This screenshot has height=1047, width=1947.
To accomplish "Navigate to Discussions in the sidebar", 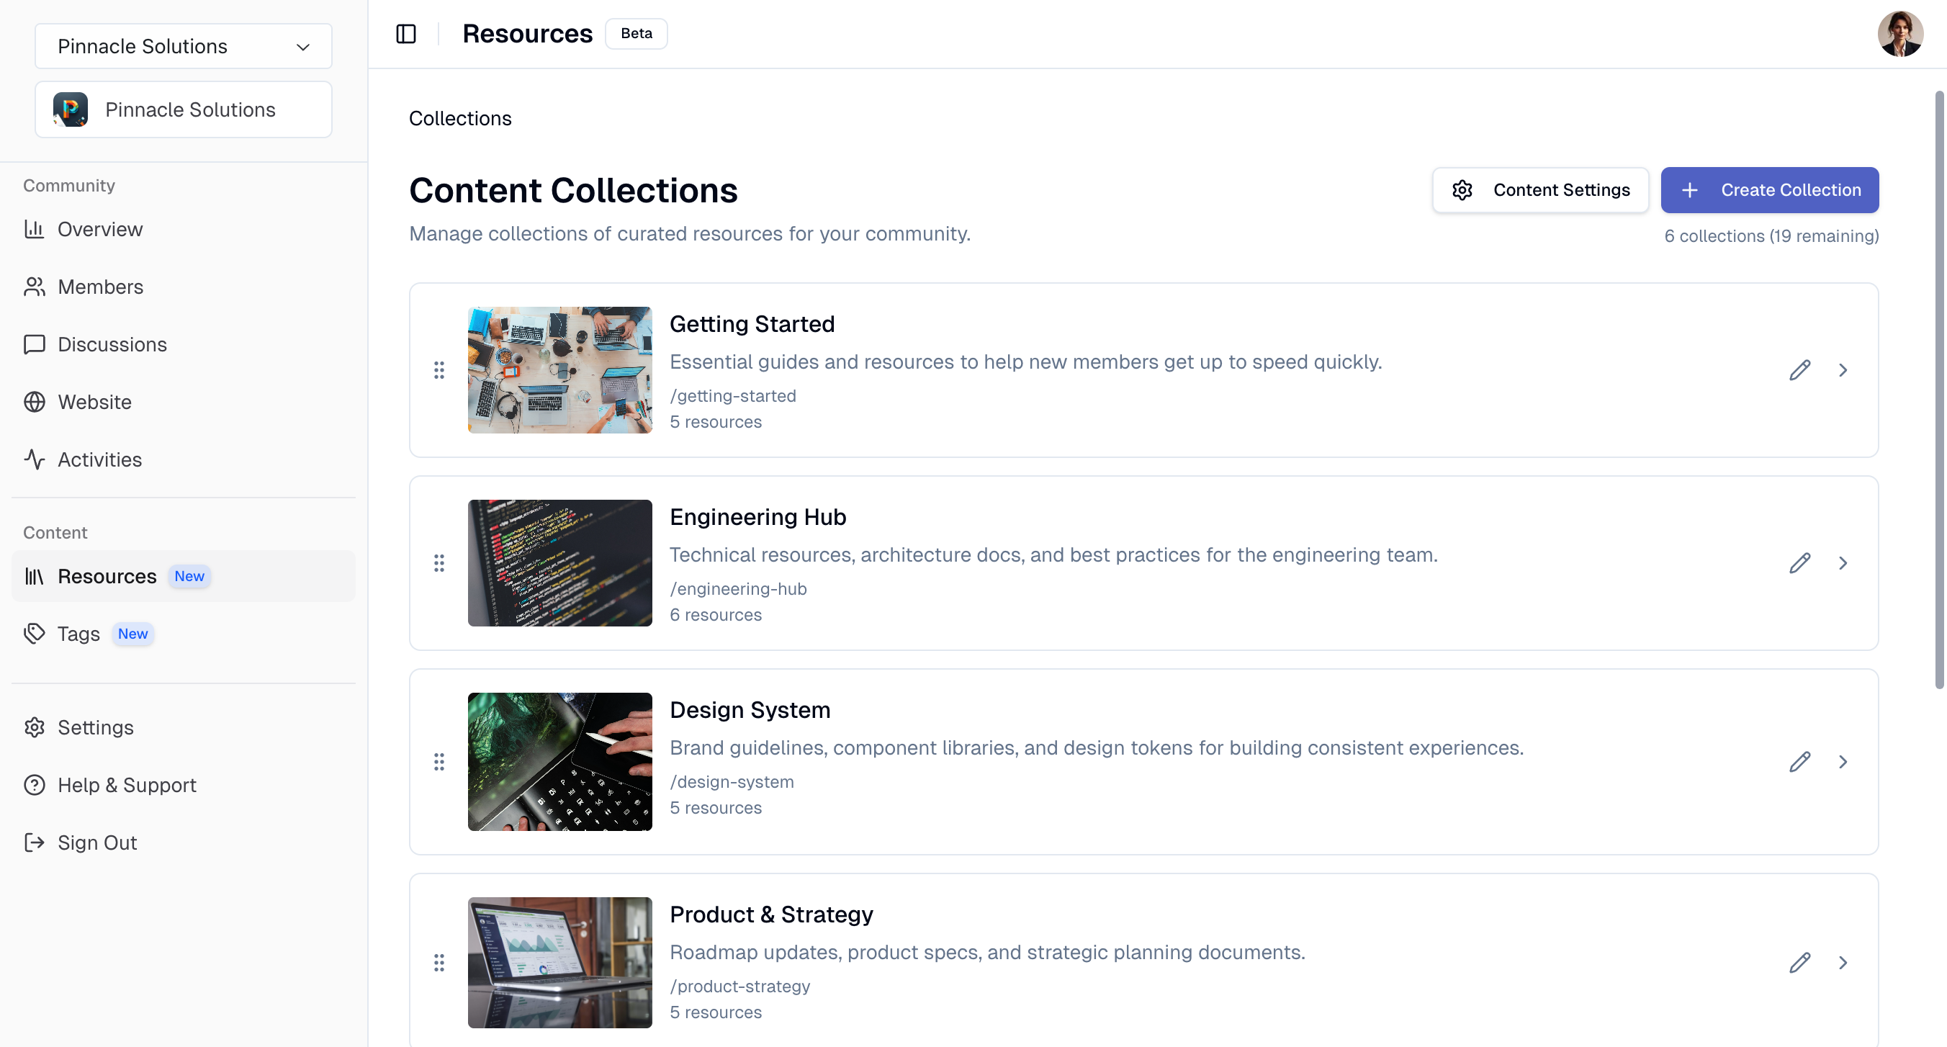I will click(112, 344).
